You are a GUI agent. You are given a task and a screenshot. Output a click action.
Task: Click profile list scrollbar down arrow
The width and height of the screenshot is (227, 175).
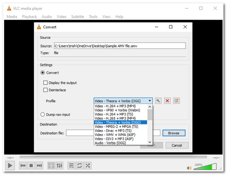(x=150, y=142)
